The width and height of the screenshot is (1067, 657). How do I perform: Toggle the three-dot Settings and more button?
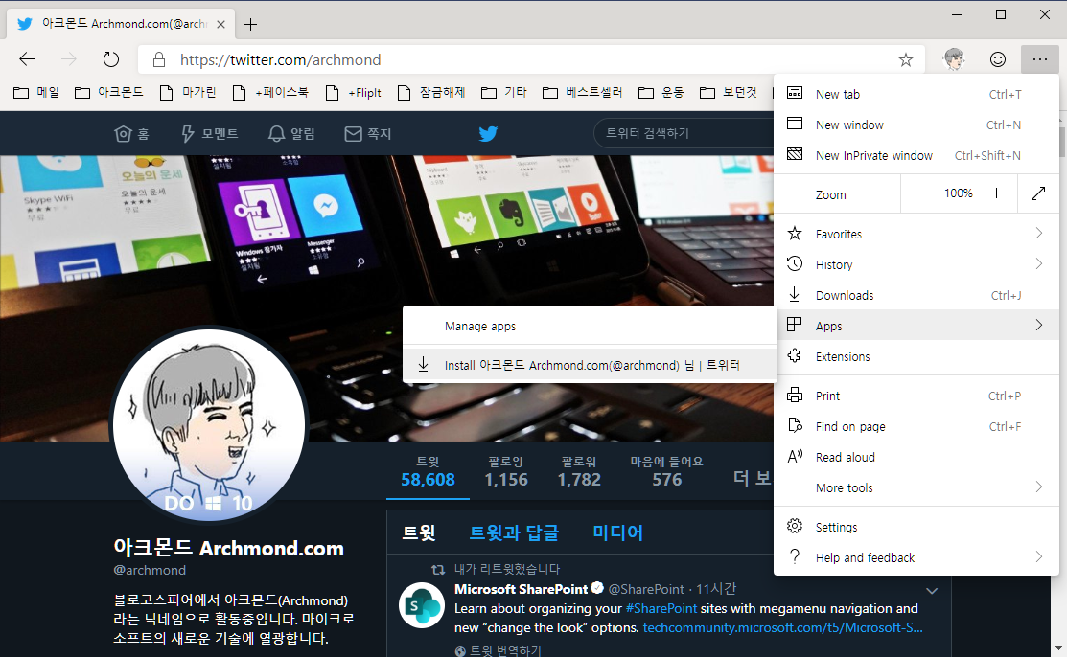pyautogui.click(x=1040, y=59)
